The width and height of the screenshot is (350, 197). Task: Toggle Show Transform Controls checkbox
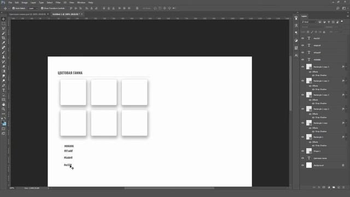click(x=42, y=8)
